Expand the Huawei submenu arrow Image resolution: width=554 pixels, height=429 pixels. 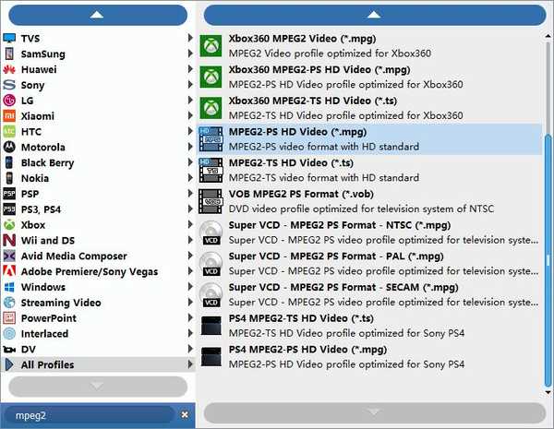click(190, 68)
